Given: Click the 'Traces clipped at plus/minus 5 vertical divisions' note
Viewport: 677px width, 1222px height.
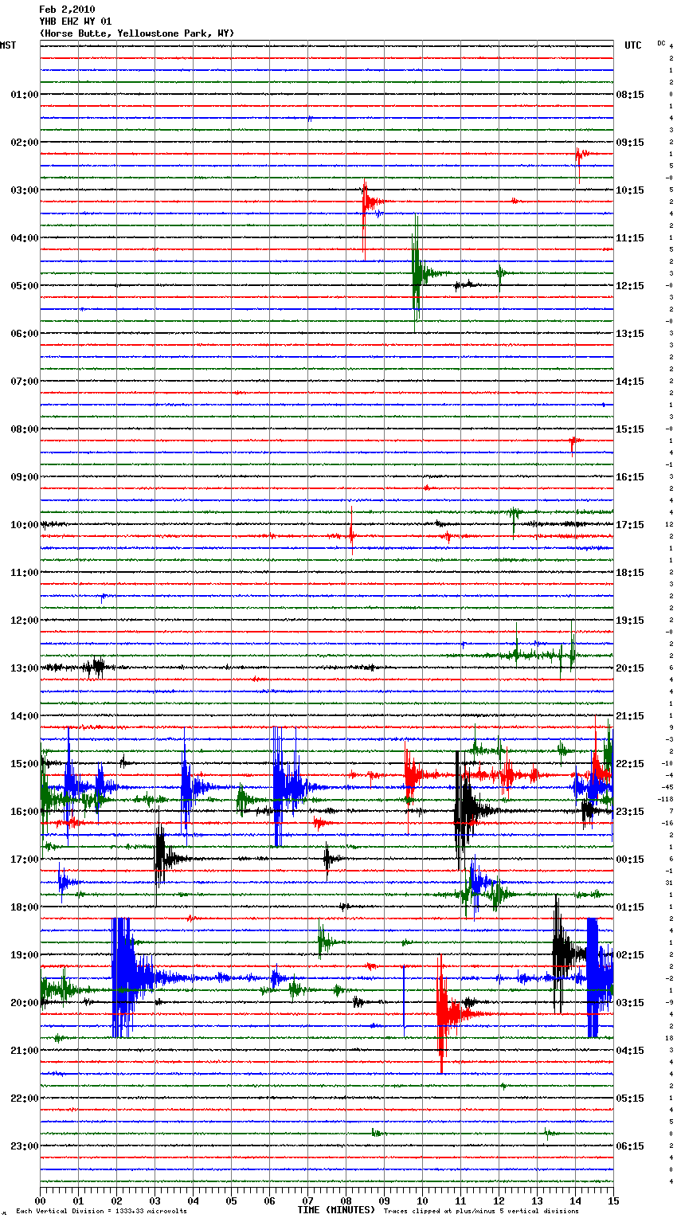Looking at the screenshot, I should pos(481,1212).
